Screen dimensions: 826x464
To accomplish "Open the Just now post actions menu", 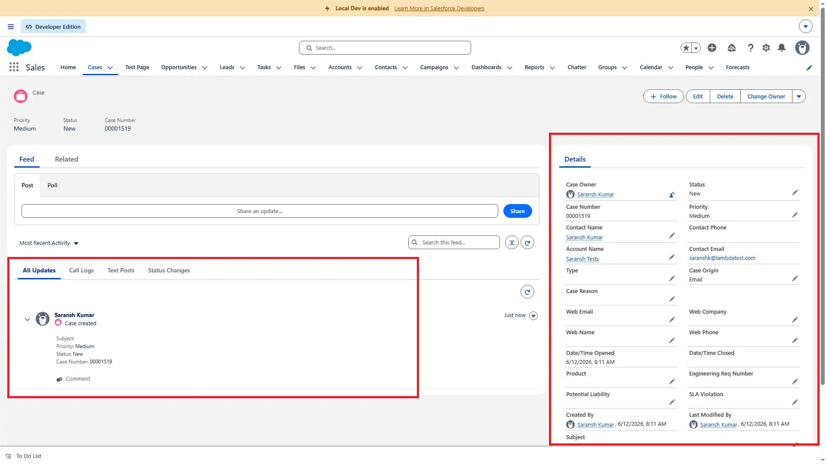I will [x=533, y=316].
